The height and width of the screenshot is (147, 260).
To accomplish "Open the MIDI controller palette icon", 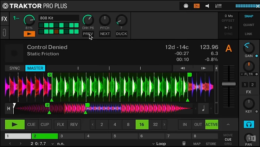I will pos(186,6).
